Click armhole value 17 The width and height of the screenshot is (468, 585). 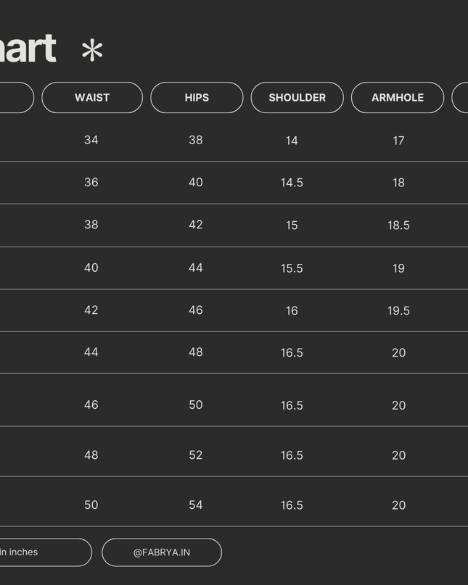click(398, 141)
